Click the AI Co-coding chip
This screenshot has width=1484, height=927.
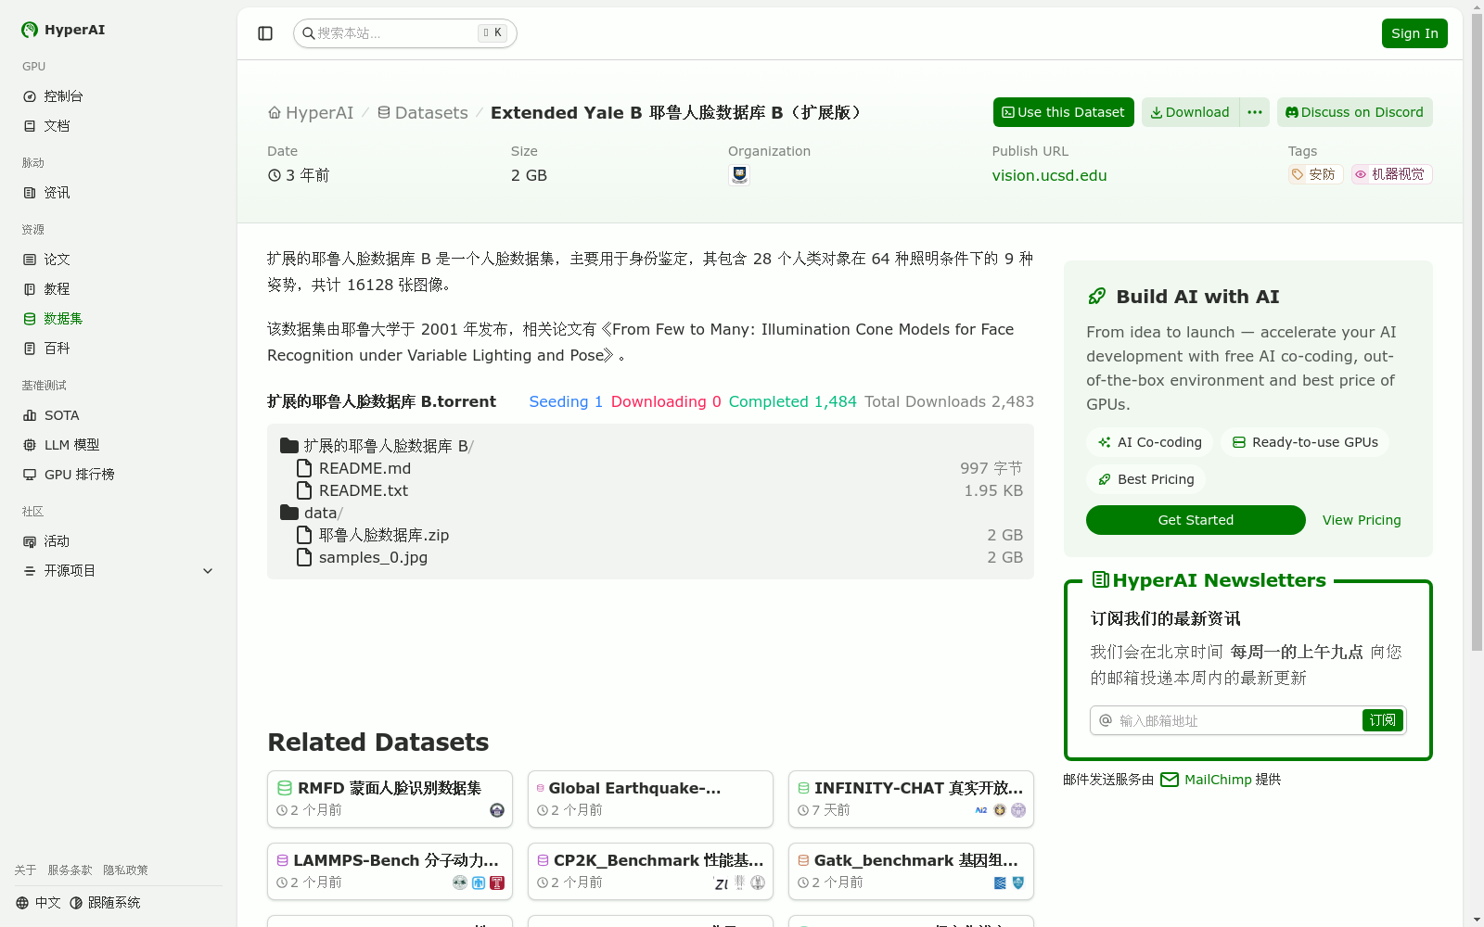pos(1149,442)
